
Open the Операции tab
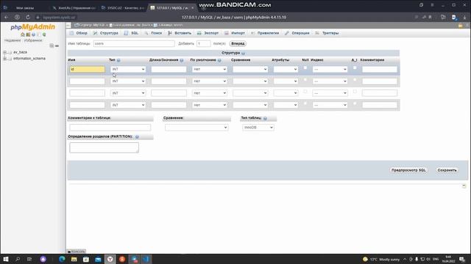coord(297,33)
